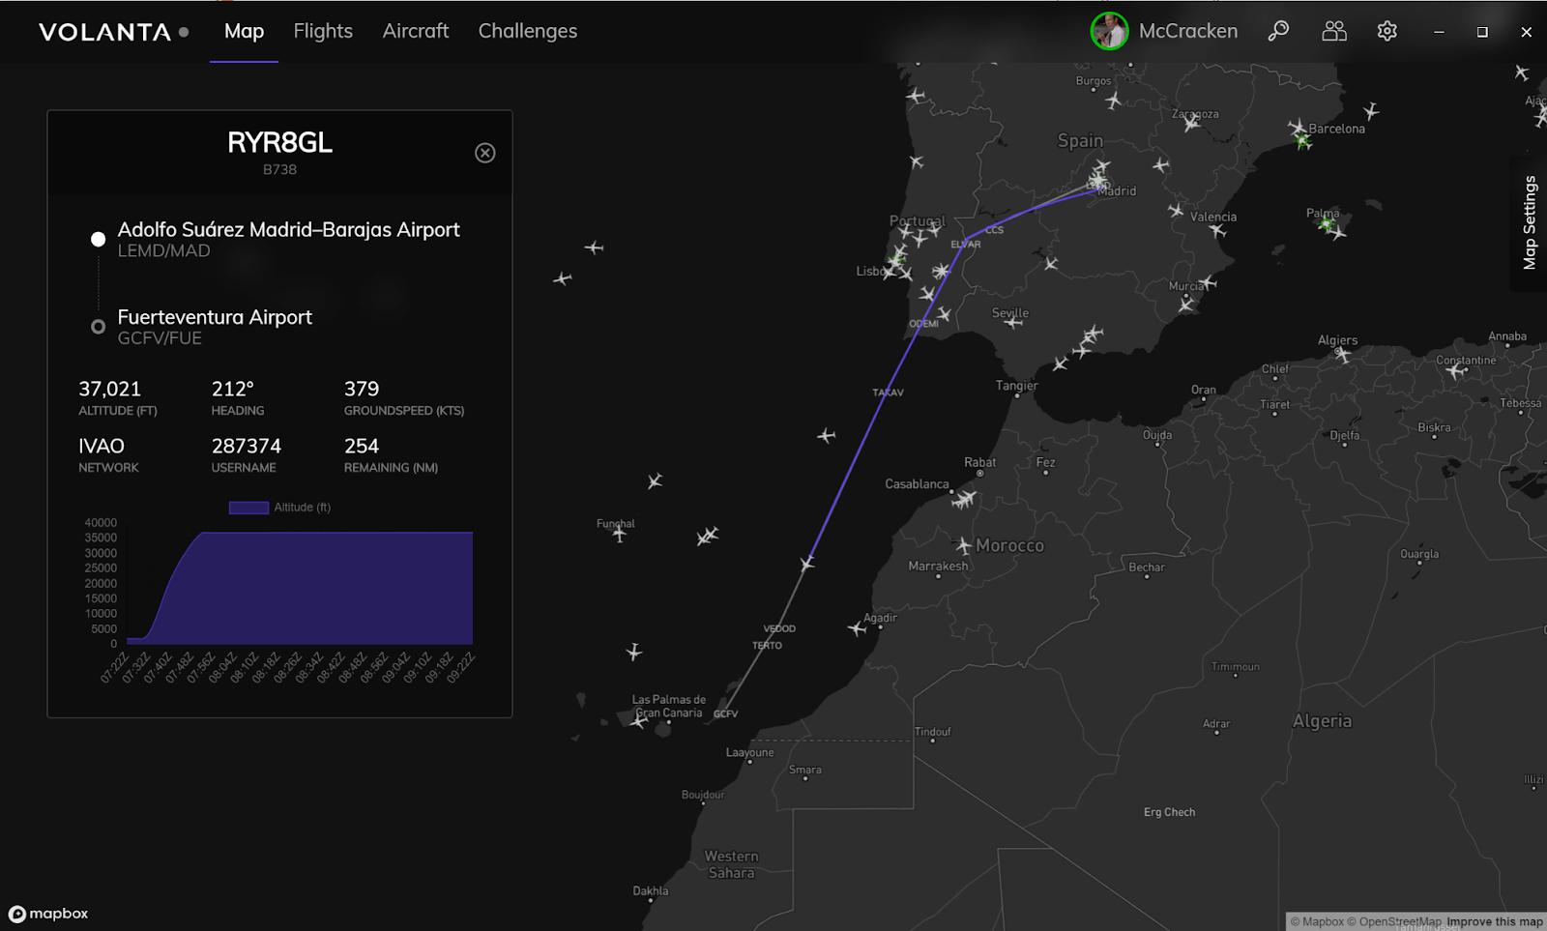Click the VOLANTA logo
The image size is (1547, 931).
(104, 32)
